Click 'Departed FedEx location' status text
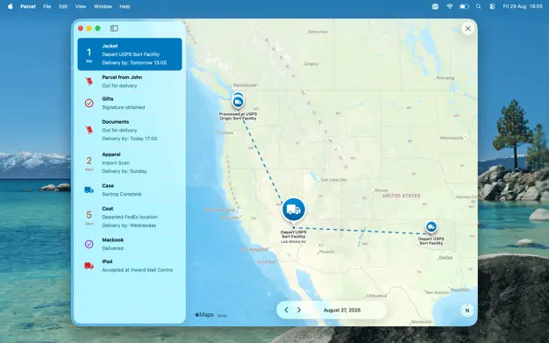549x343 pixels. tap(130, 217)
